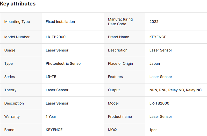Click the 1 Year warranty value
This screenshot has width=207, height=136.
click(x=51, y=116)
